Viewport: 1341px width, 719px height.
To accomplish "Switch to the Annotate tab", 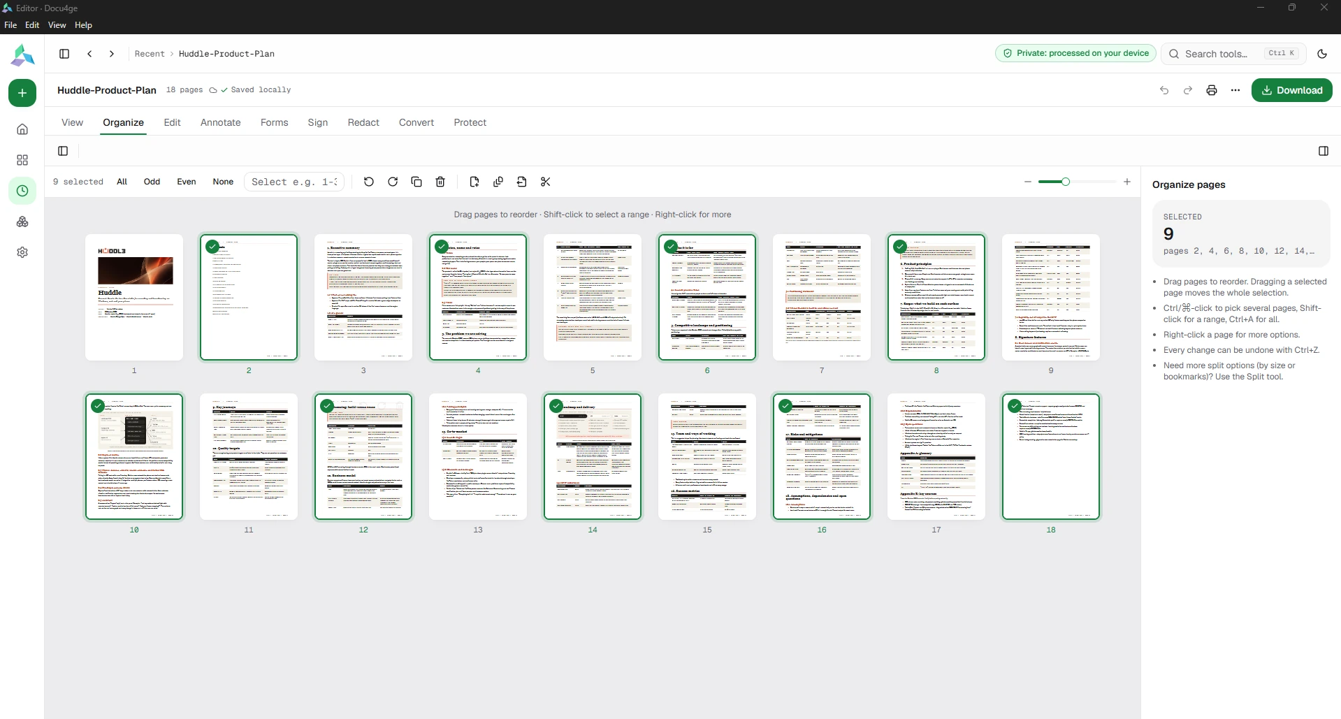I will pos(221,122).
